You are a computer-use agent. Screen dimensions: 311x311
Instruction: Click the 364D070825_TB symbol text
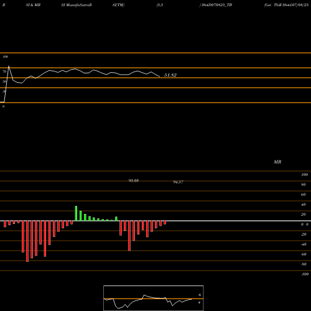[x=217, y=5]
